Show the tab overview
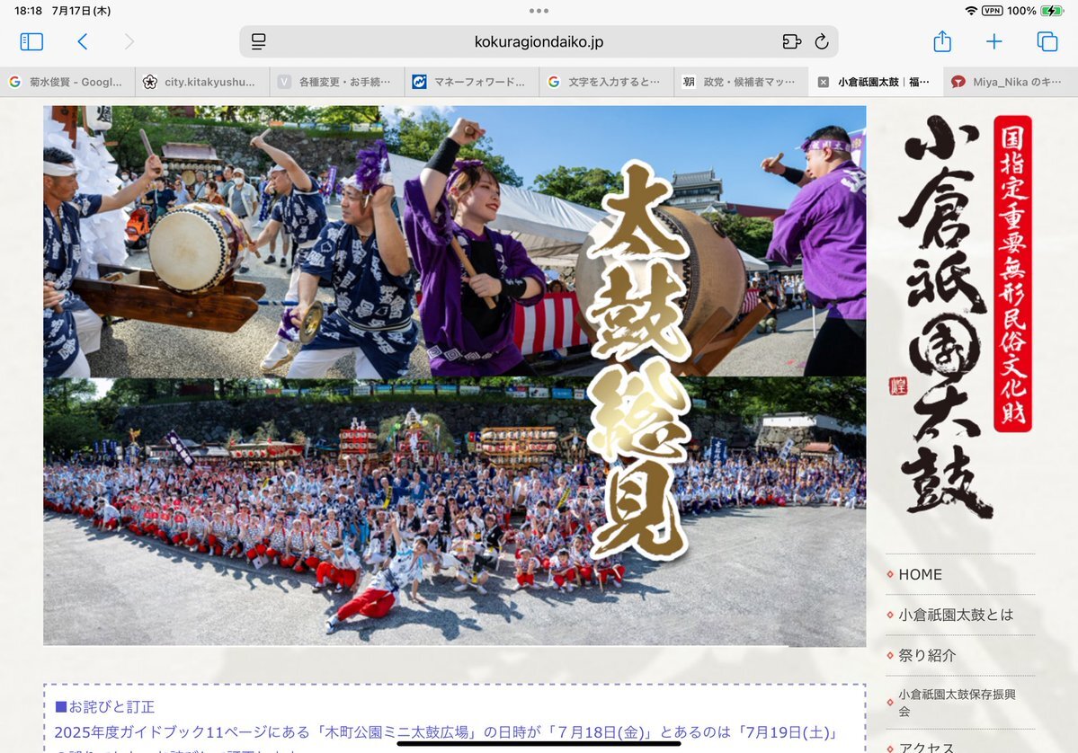Image resolution: width=1078 pixels, height=753 pixels. 1047,42
